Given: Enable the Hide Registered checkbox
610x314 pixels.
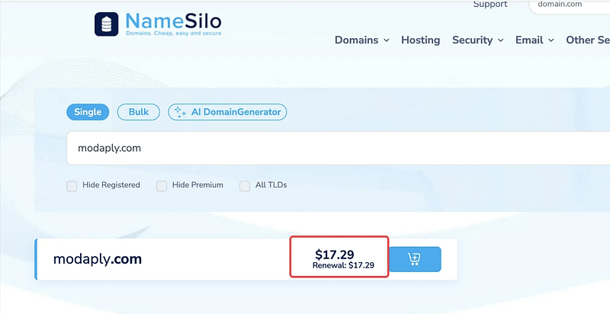Looking at the screenshot, I should pos(72,185).
